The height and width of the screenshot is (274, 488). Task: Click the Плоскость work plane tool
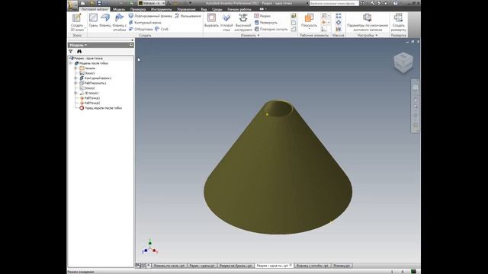point(309,20)
